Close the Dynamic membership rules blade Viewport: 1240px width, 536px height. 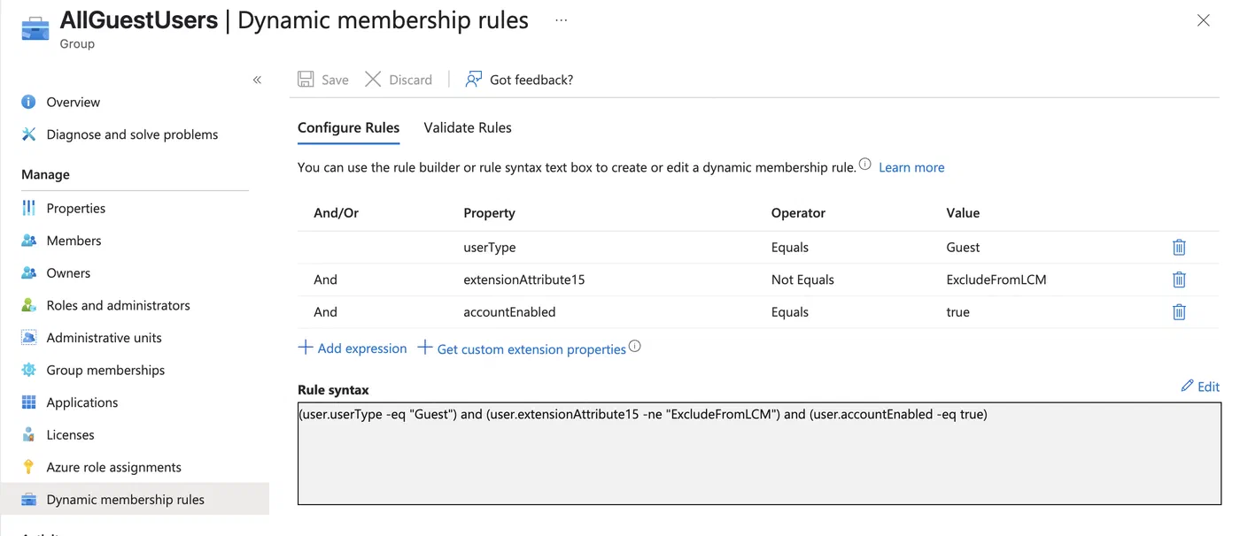coord(1203,20)
